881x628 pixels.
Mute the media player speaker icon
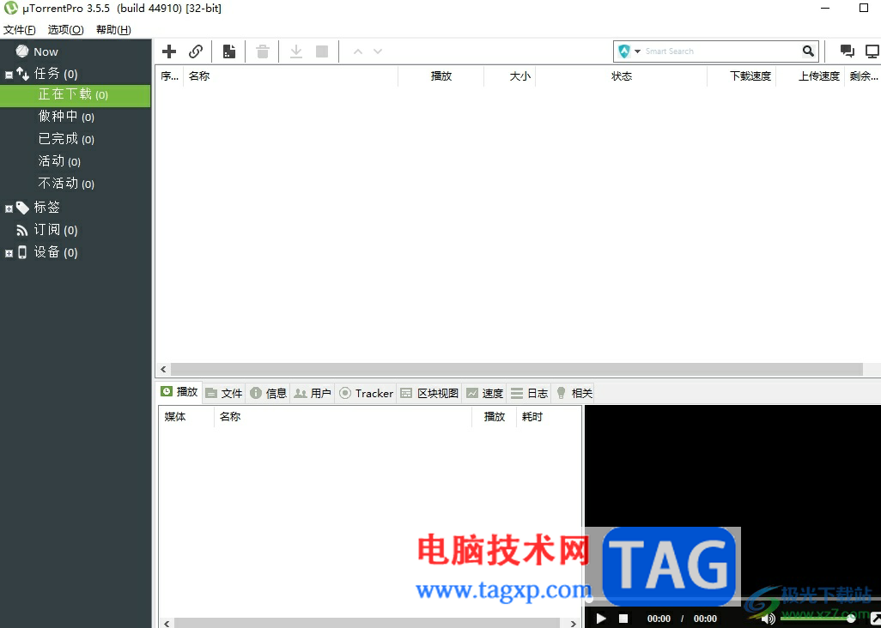(768, 619)
